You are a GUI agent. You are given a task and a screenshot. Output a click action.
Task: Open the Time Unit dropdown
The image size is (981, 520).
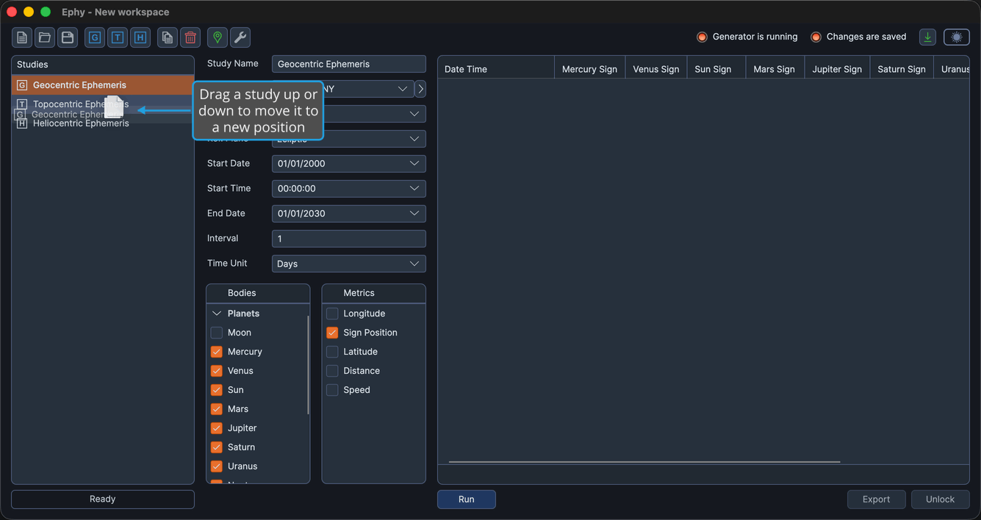point(349,264)
